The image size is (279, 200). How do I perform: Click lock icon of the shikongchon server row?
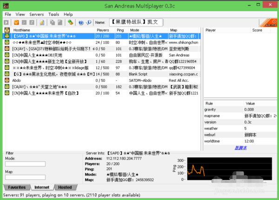click(x=7, y=42)
